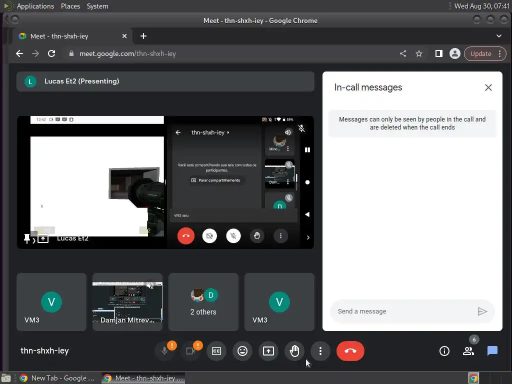Open Chrome menu three dots beside Update
Screen dimensions: 512x384
500,53
